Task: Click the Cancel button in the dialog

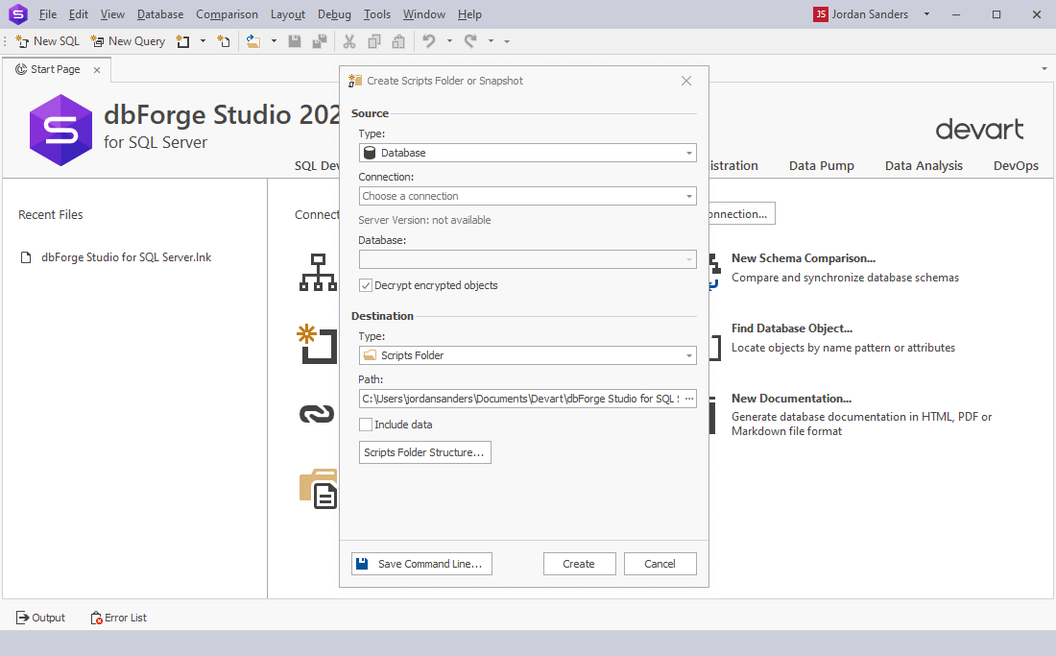Action: tap(660, 564)
